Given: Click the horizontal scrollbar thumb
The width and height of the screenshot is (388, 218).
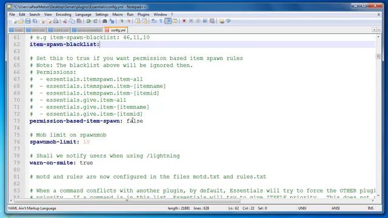Looking at the screenshot, I should tap(127, 200).
